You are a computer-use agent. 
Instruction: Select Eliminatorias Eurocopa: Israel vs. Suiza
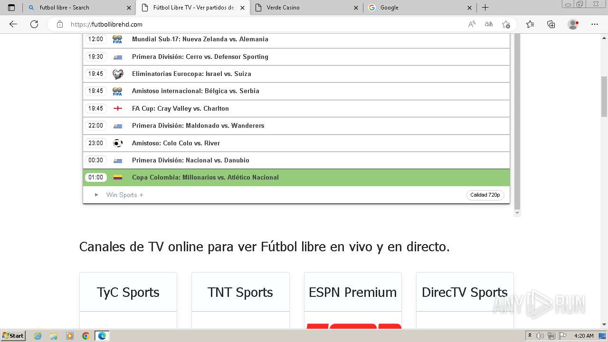coord(296,74)
